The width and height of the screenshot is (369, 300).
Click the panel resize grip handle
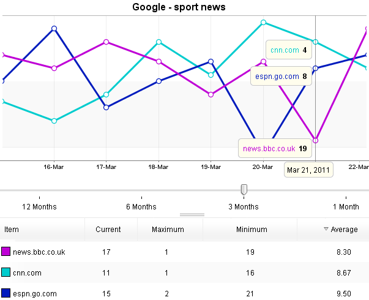tap(192, 215)
